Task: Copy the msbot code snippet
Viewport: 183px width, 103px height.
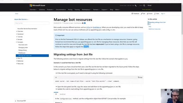Action: (140, 77)
